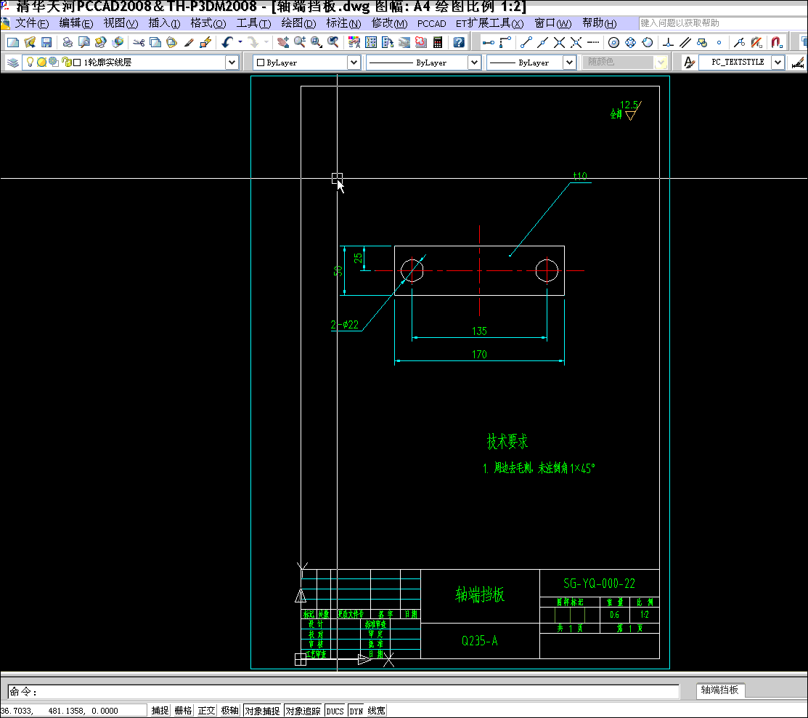
Task: Expand the ByLayer lineweight dropdown
Action: point(569,62)
